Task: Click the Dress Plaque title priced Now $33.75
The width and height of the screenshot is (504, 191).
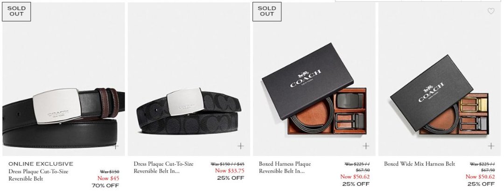Action: (164, 168)
